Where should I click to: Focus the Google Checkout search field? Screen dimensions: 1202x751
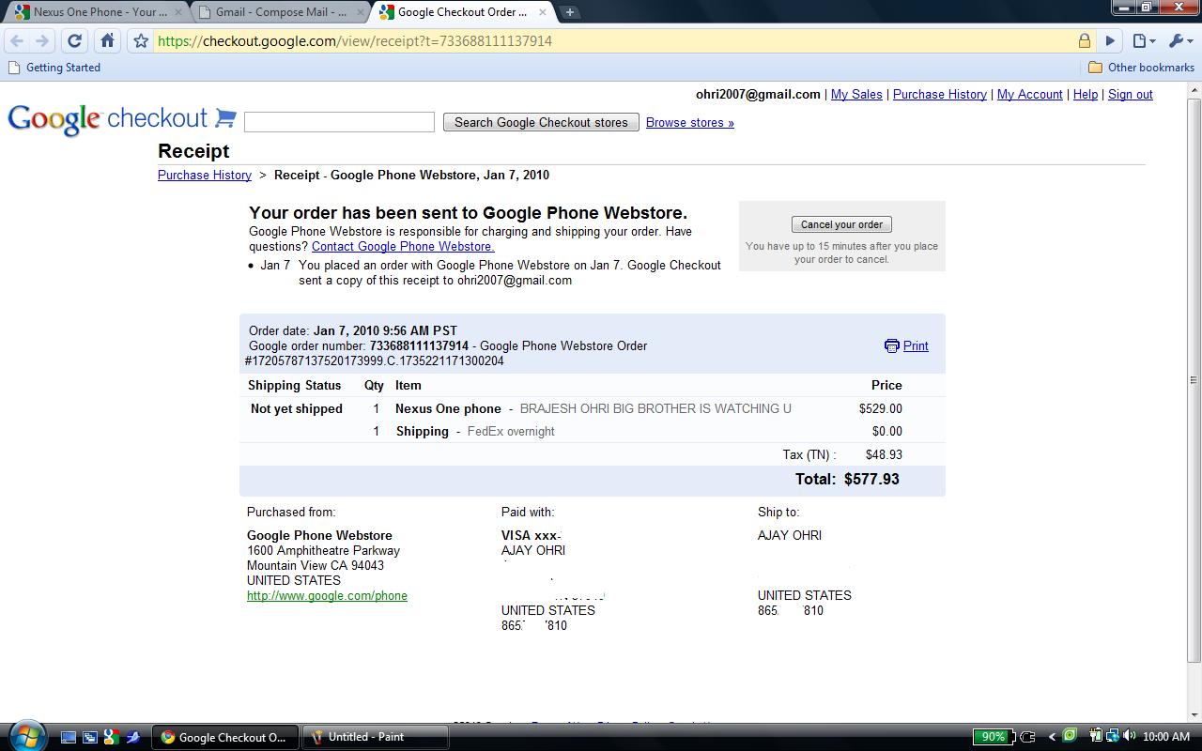point(339,122)
